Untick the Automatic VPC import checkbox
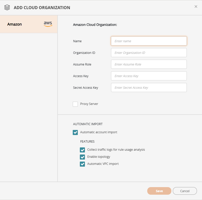Viewport: 202px width, 200px height. tap(82, 164)
